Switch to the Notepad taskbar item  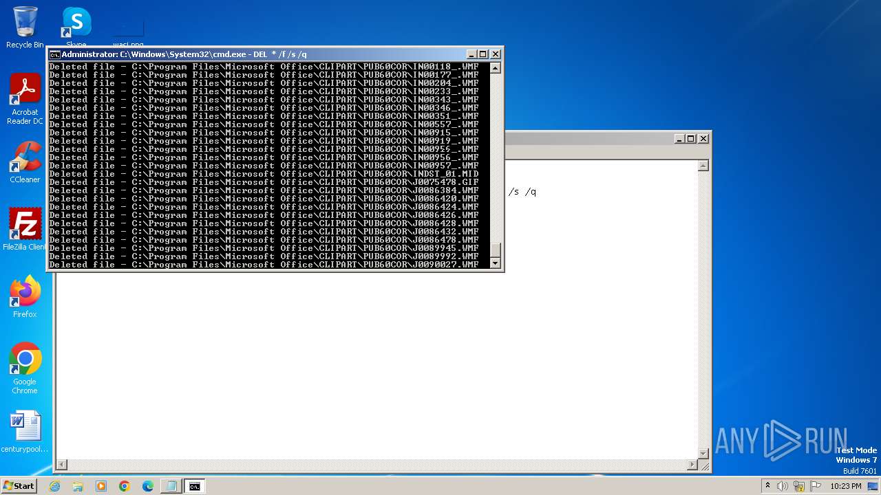pos(171,486)
